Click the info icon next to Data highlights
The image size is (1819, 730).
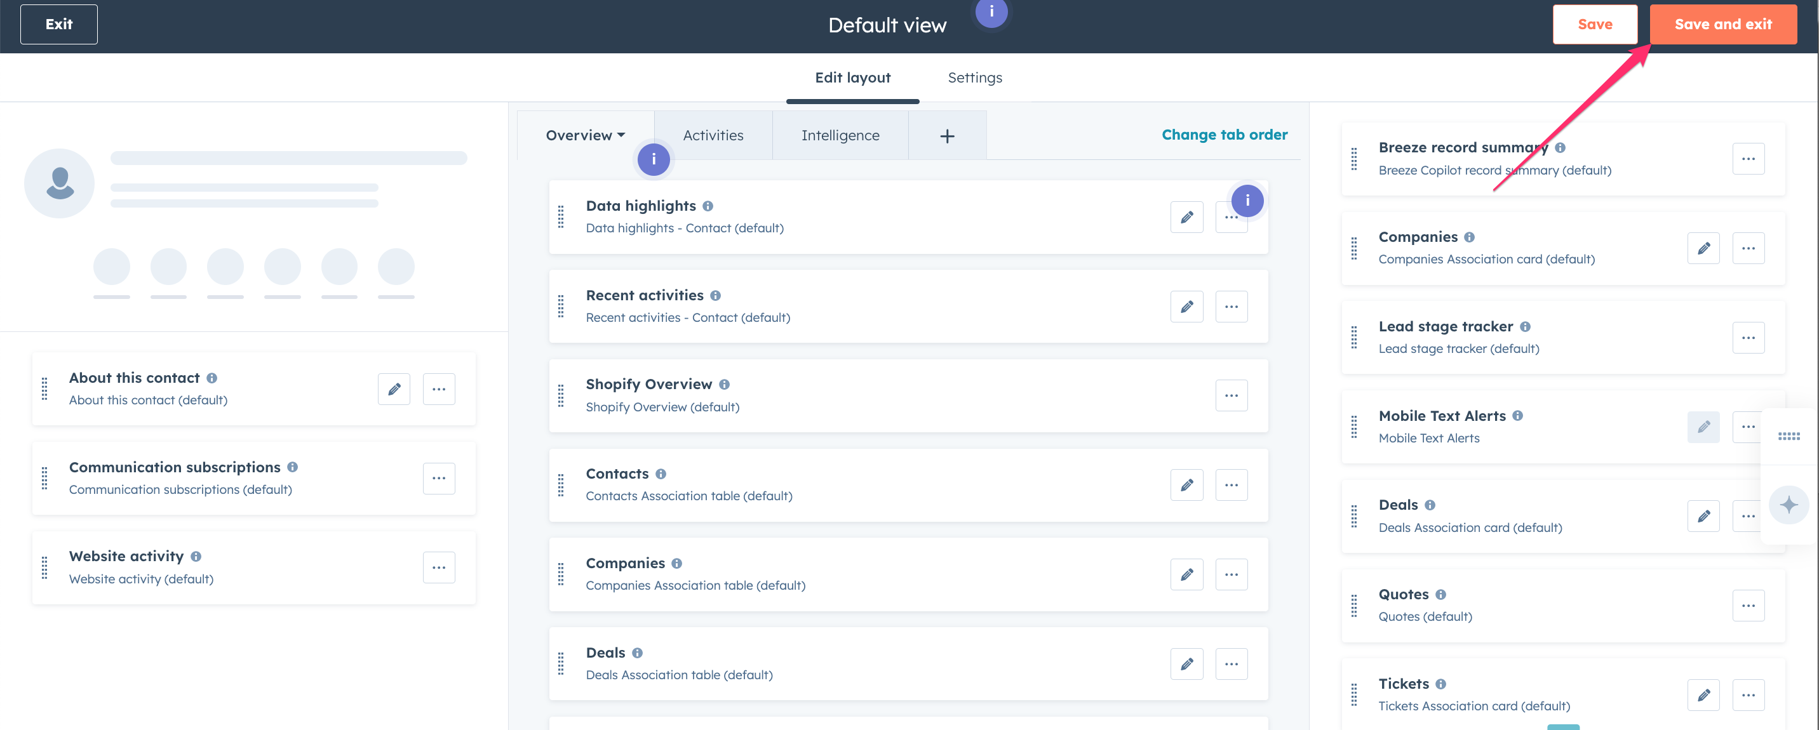(708, 206)
